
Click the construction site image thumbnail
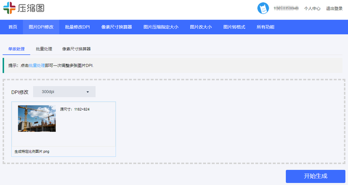(37, 118)
